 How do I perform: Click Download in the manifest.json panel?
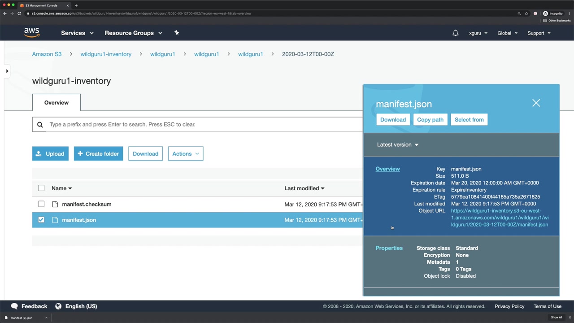393,120
